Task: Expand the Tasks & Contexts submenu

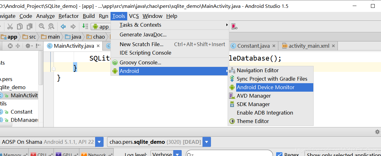Action: (170, 25)
